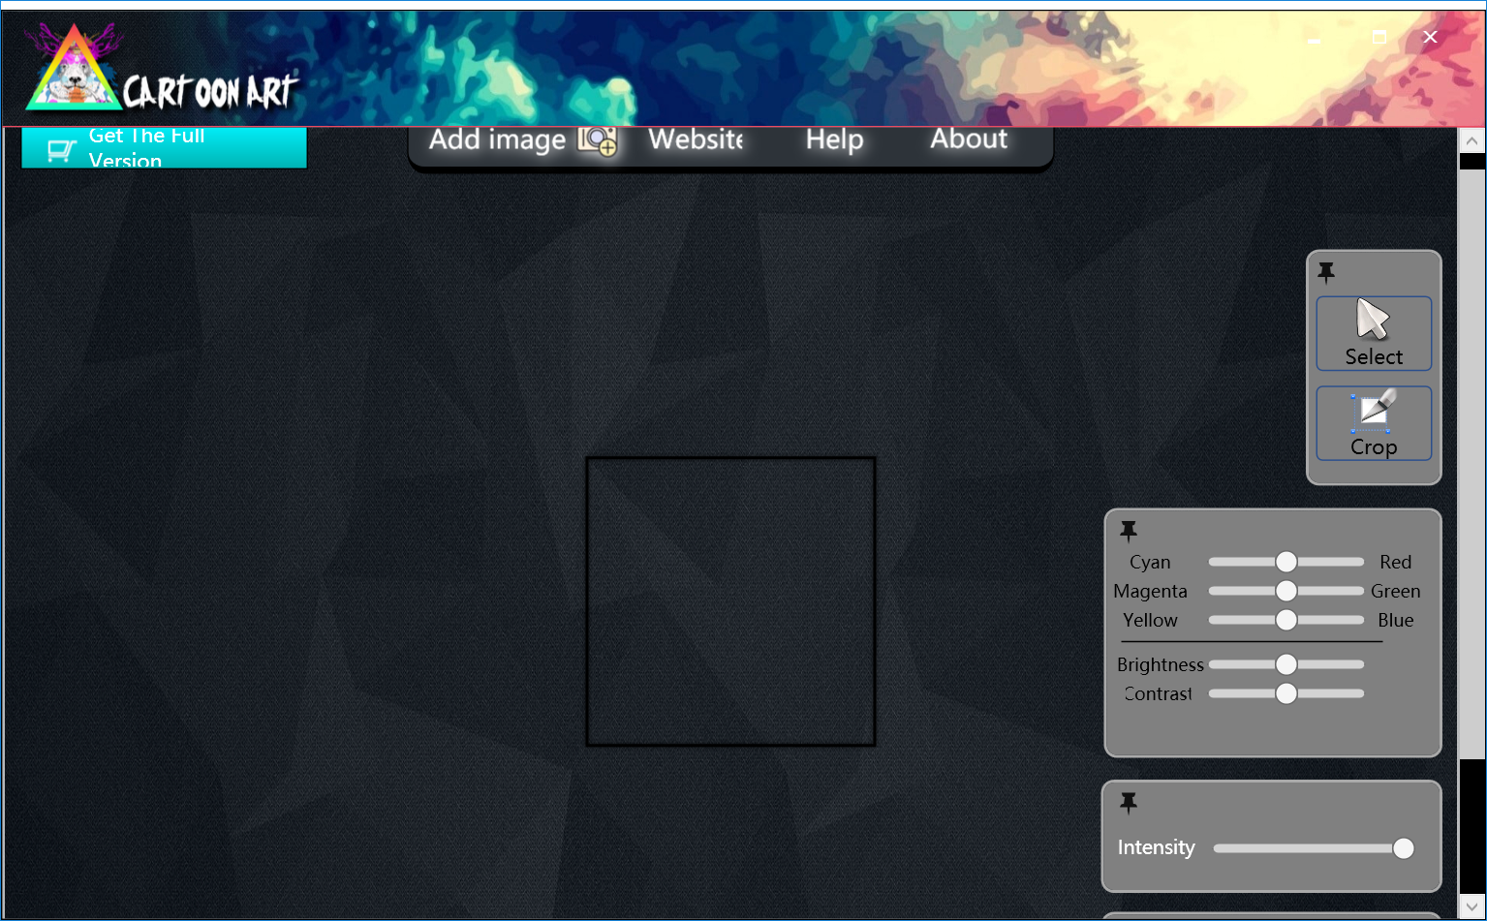Click the Intensity slider handle
The image size is (1487, 921).
coord(1403,848)
